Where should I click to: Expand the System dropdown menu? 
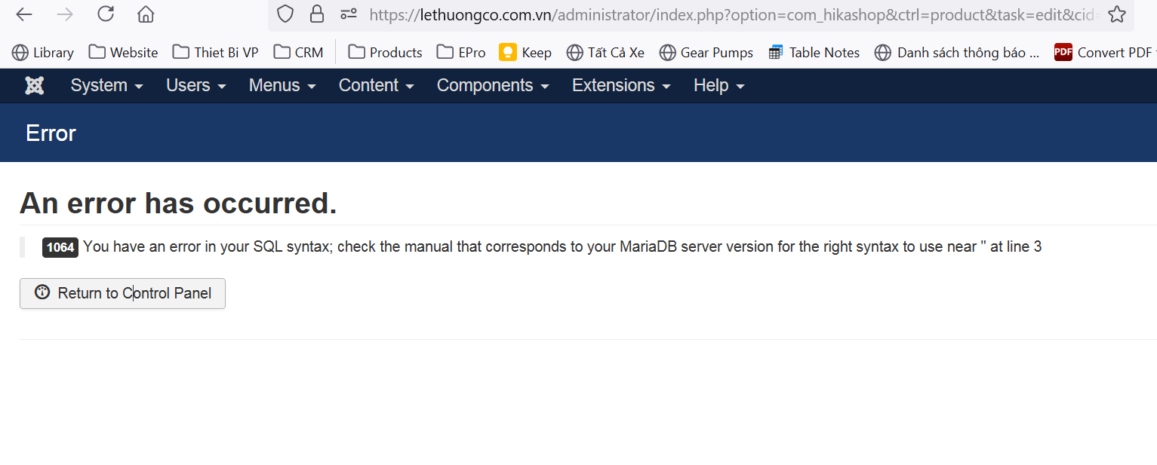coord(106,85)
